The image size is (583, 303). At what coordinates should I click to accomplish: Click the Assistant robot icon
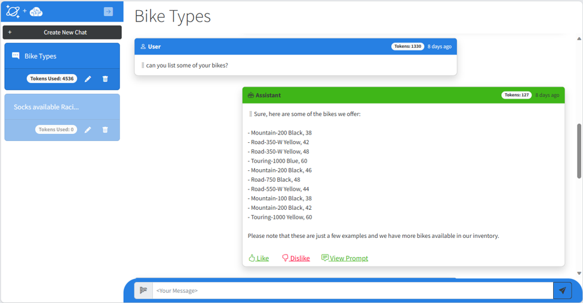click(x=251, y=95)
